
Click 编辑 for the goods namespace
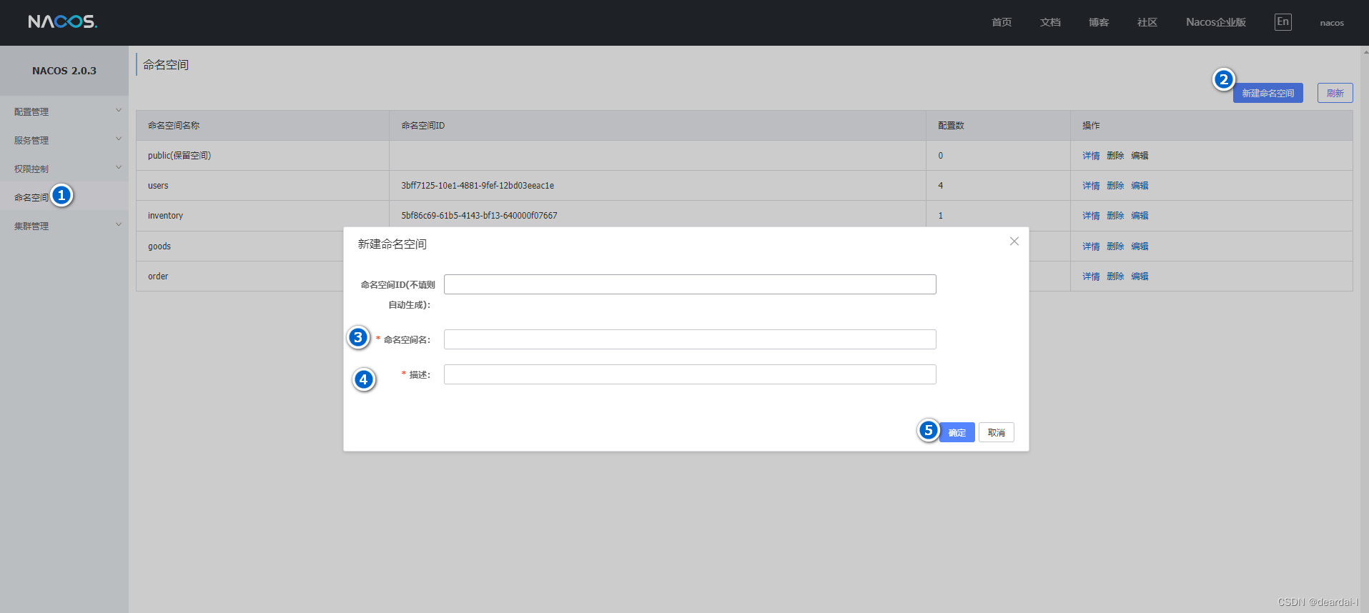(1140, 246)
